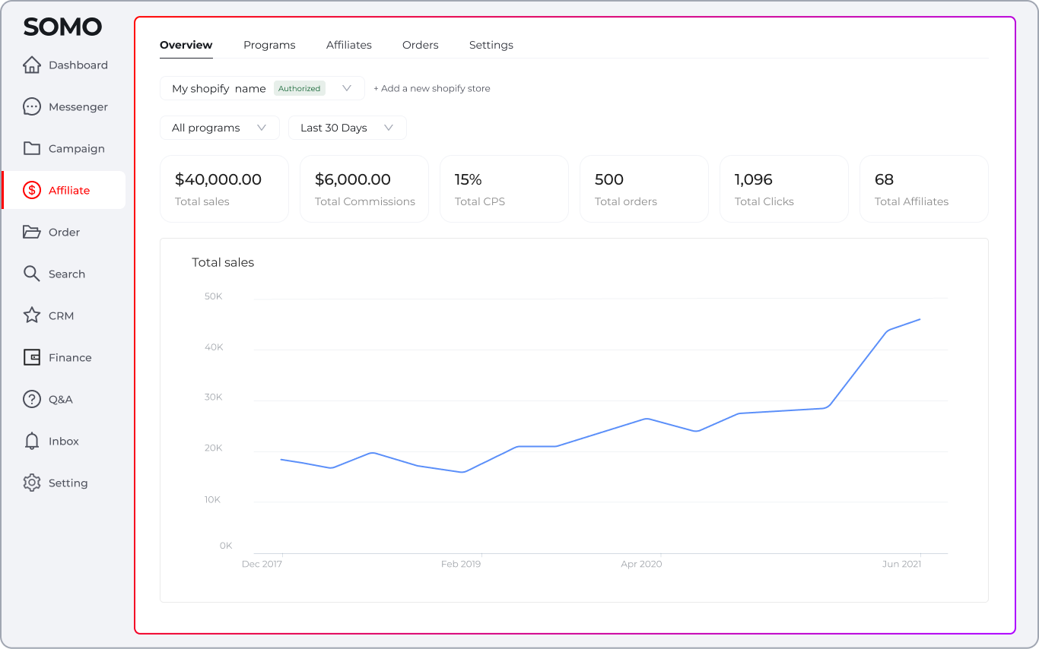The height and width of the screenshot is (649, 1039).
Task: Click the SOMO logo
Action: tap(62, 27)
